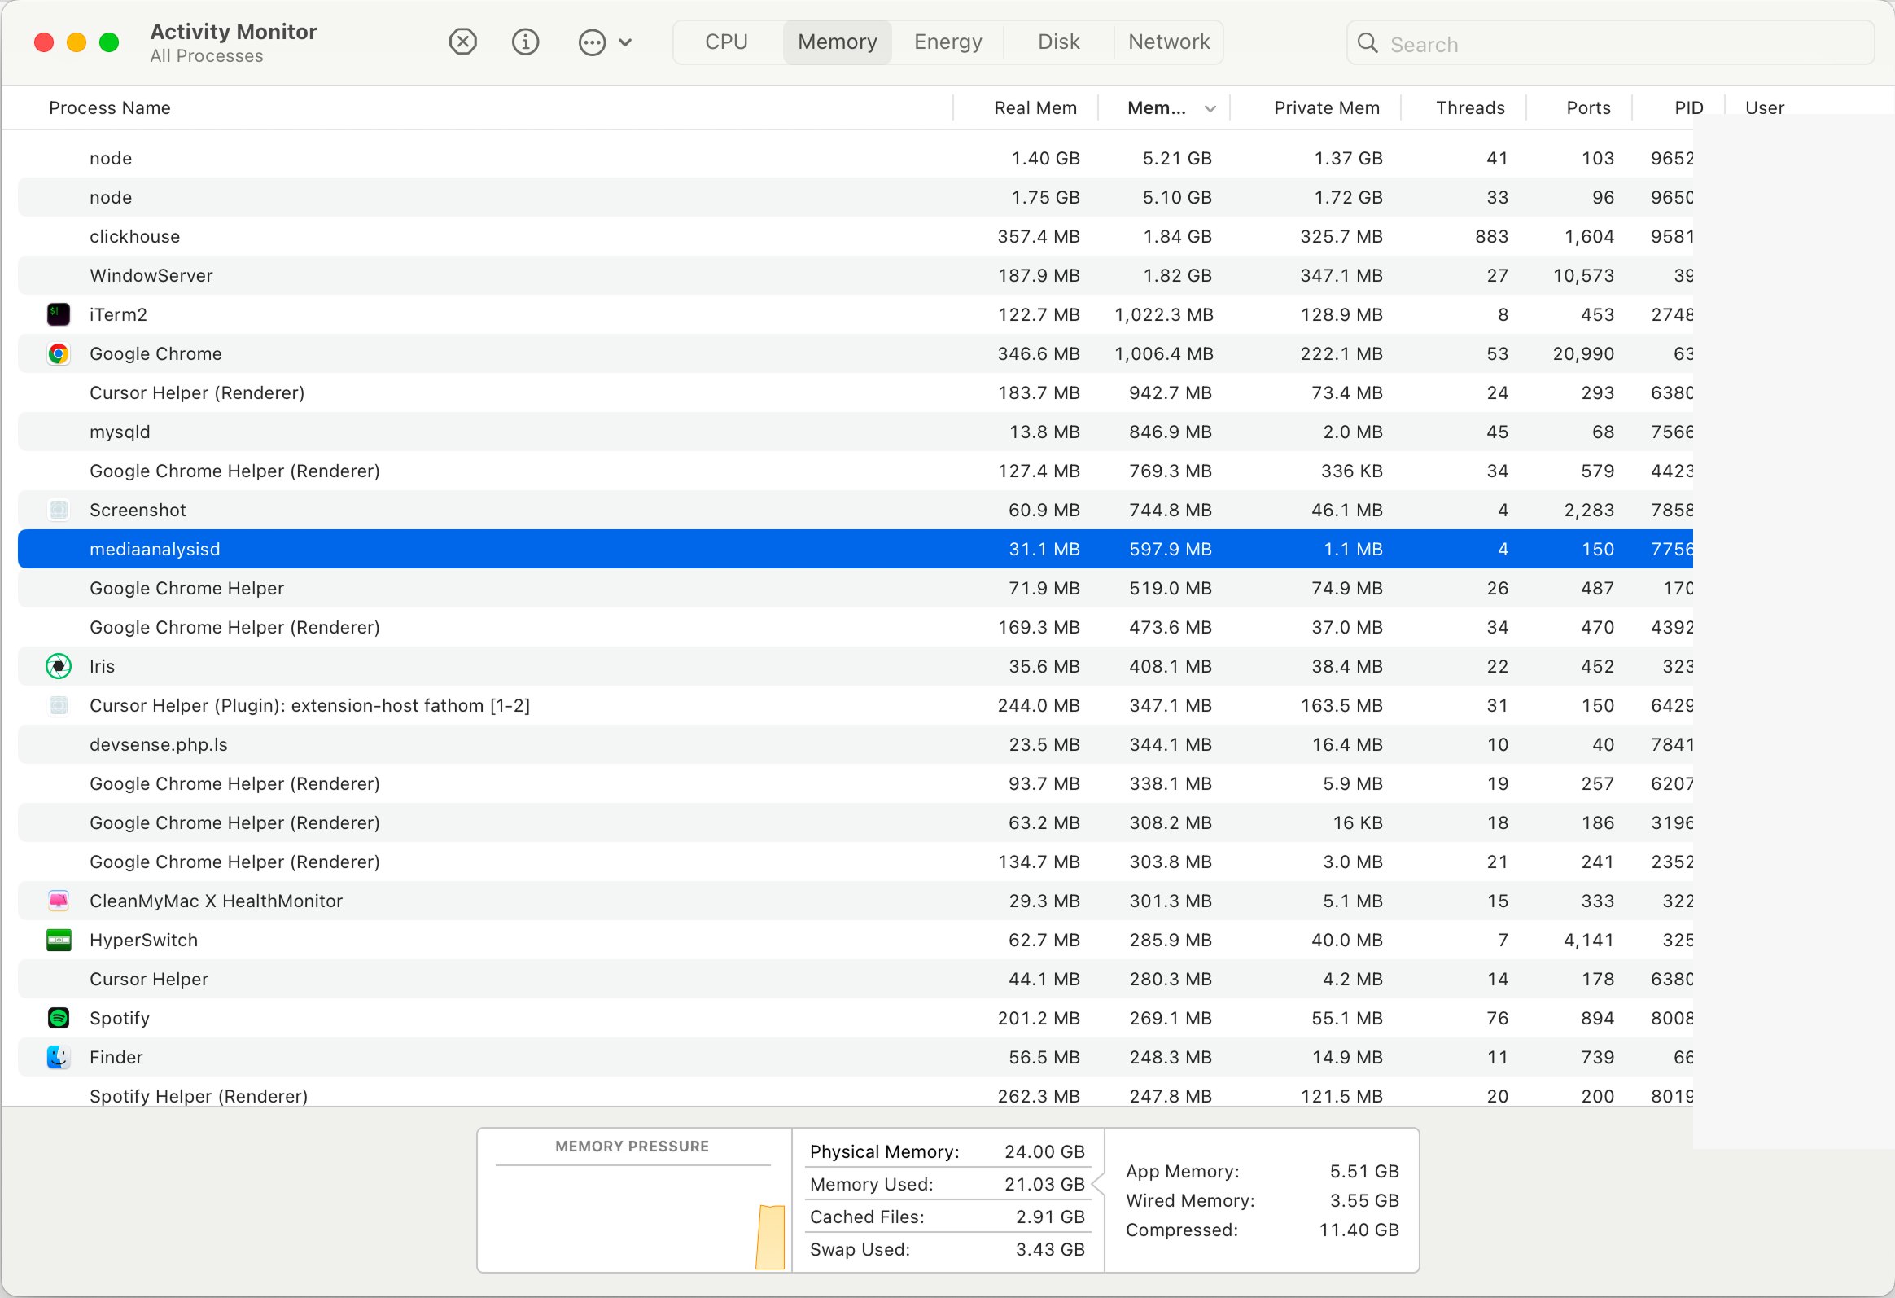Select Cursor Helper row using 280.3 MB

coord(856,979)
